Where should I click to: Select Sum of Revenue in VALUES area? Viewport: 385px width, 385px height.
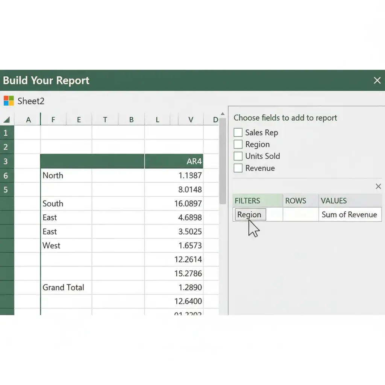click(x=349, y=214)
